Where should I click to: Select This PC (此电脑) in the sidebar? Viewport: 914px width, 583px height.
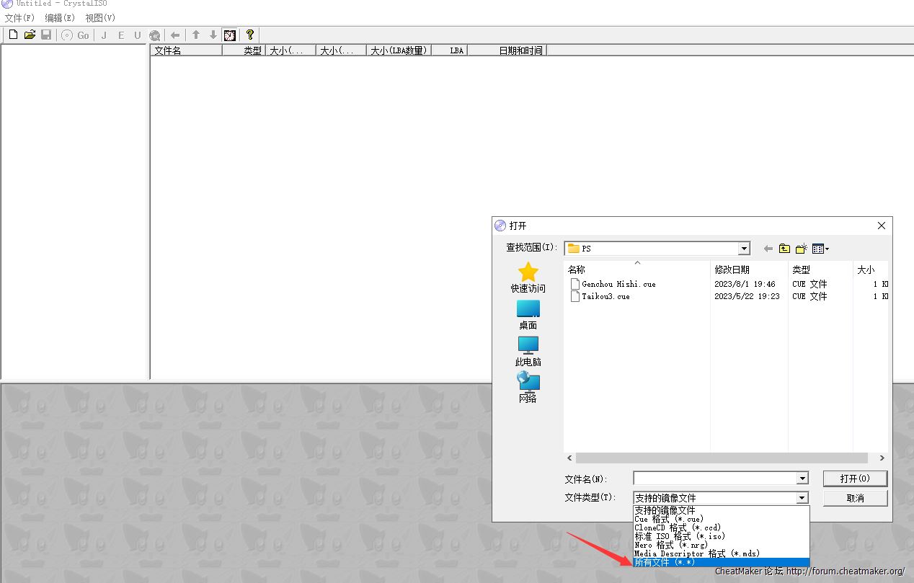pyautogui.click(x=528, y=351)
